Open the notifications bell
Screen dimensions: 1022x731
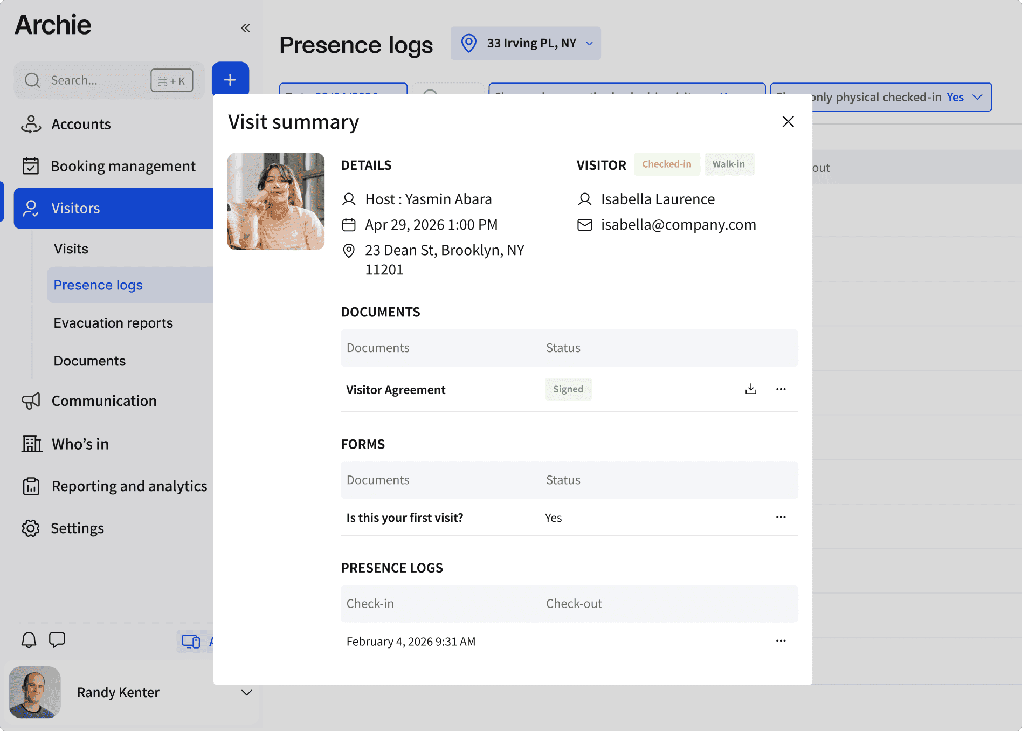click(x=29, y=640)
